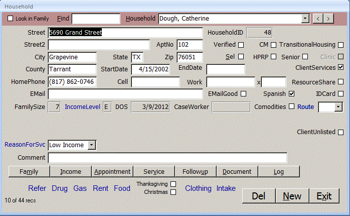Open the Route dropdown list
350x216 pixels.
[337, 106]
